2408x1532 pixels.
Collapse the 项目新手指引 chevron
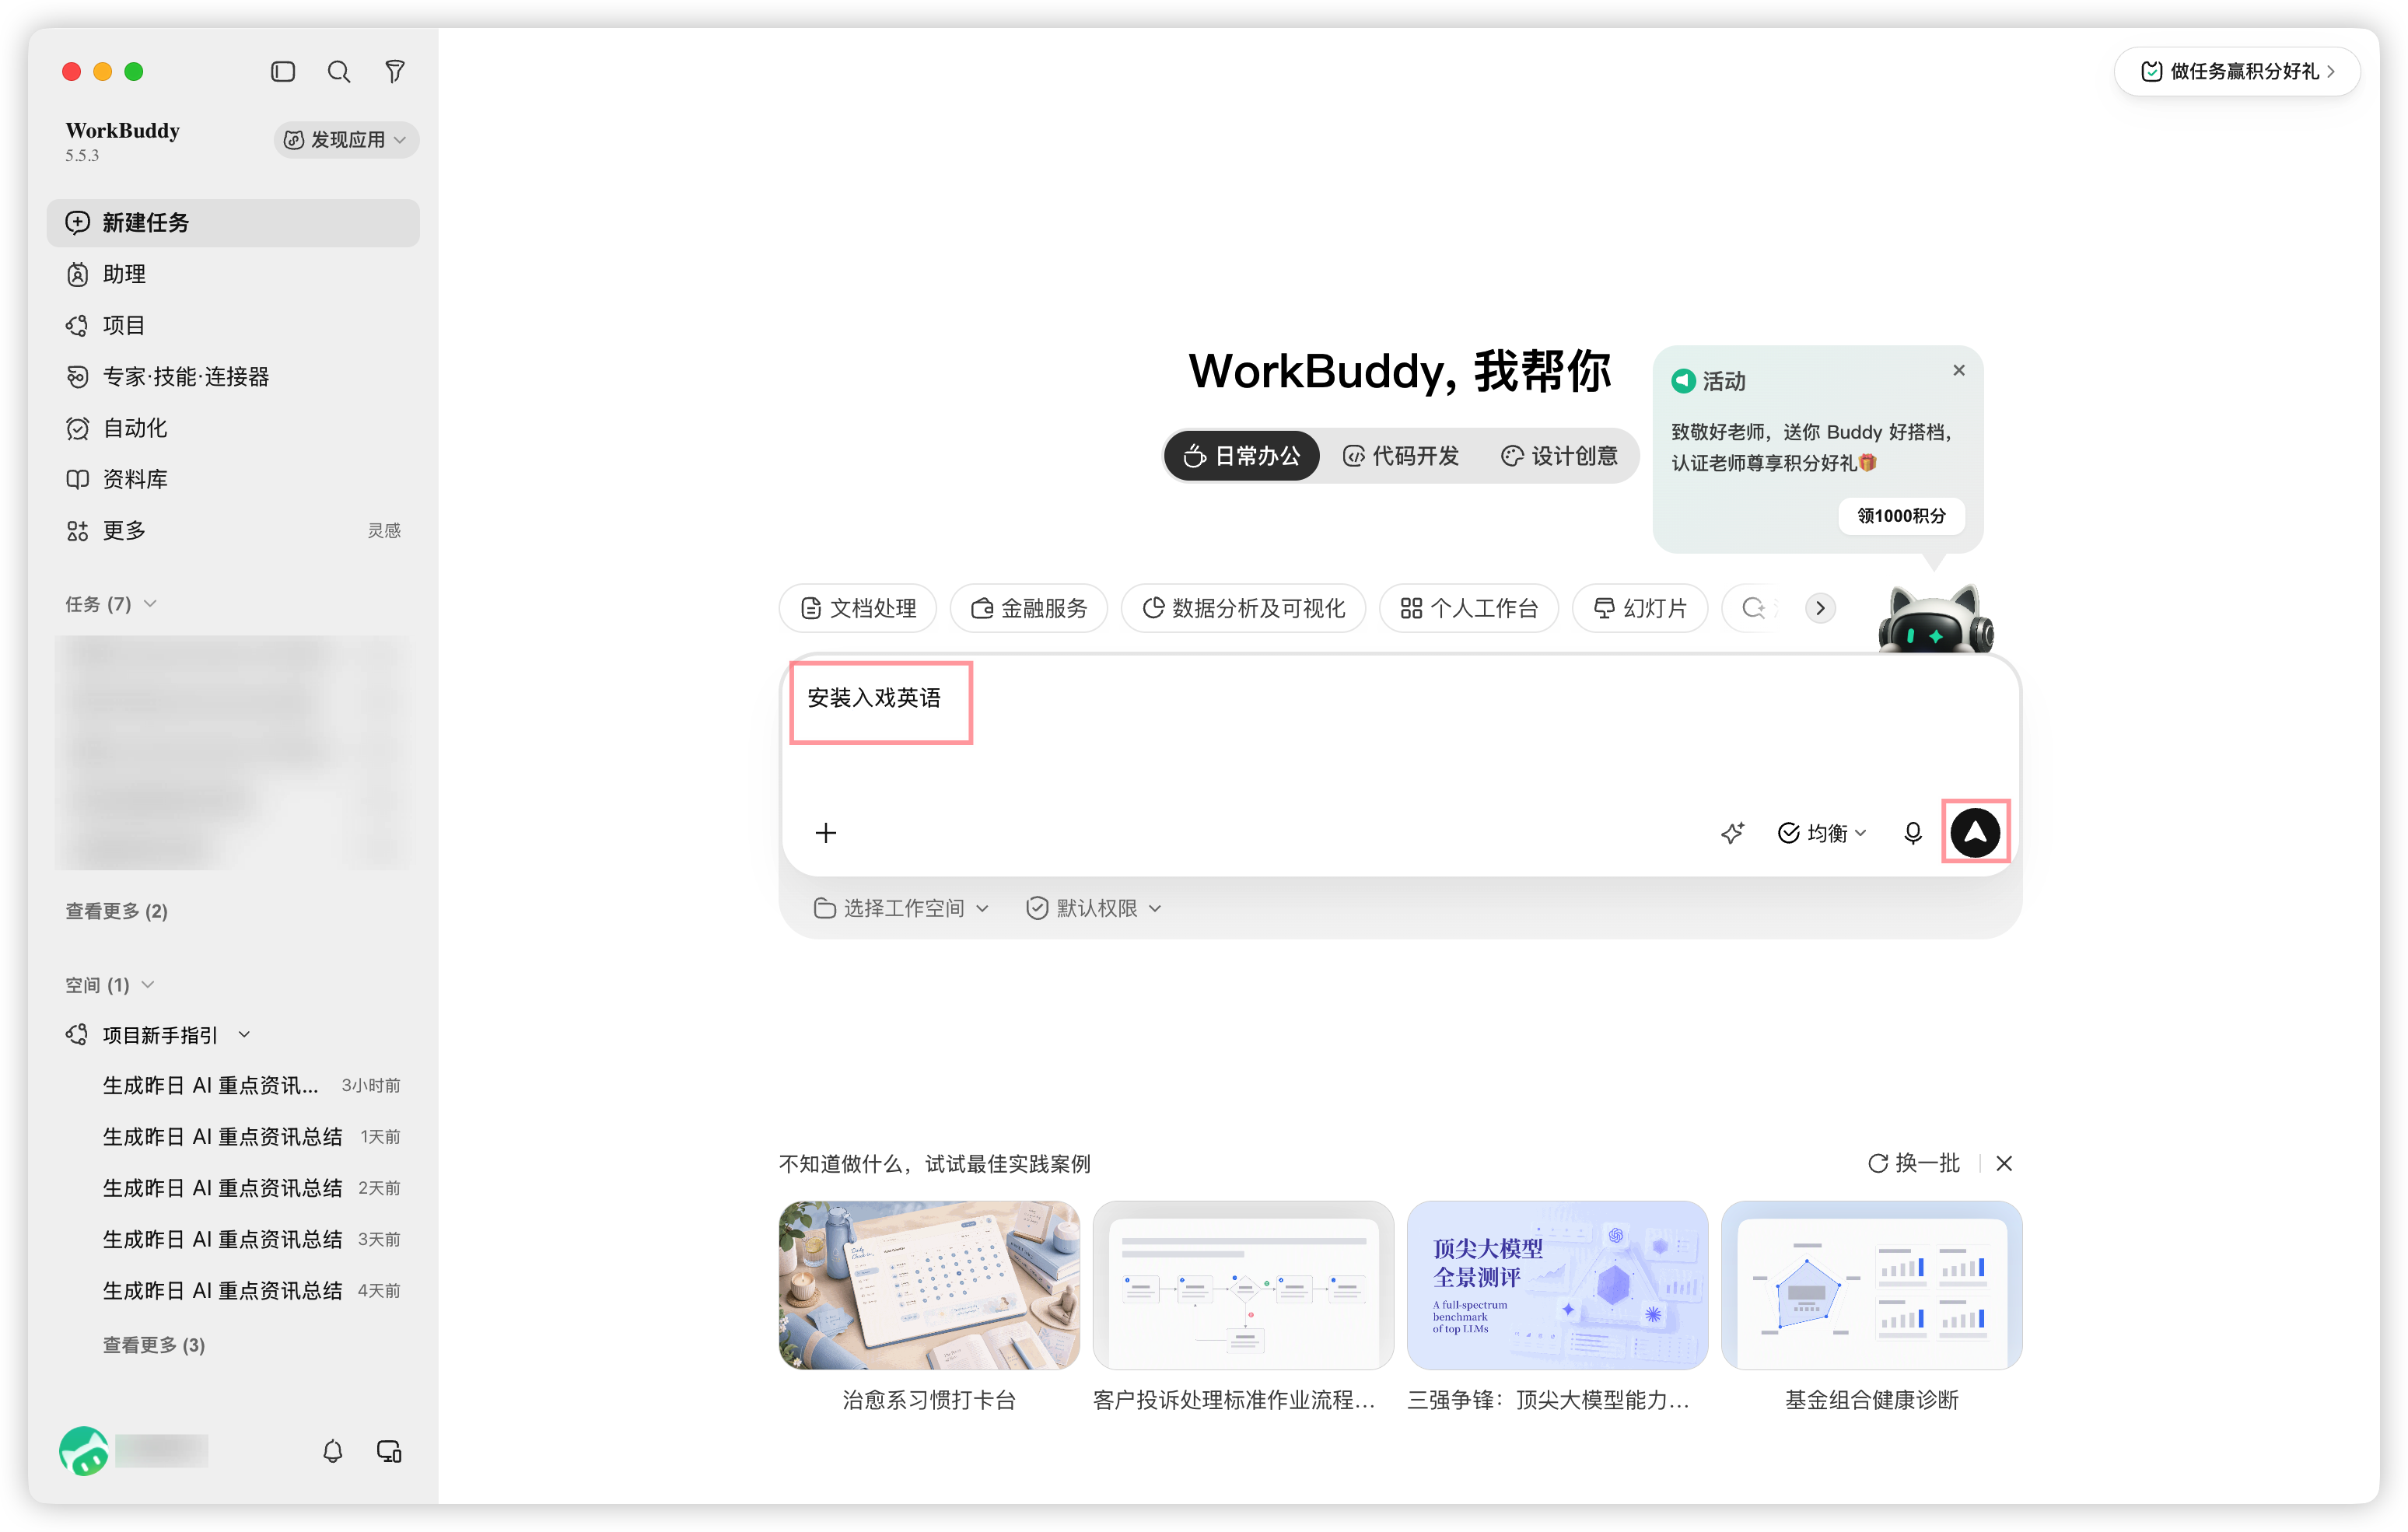[x=244, y=1035]
